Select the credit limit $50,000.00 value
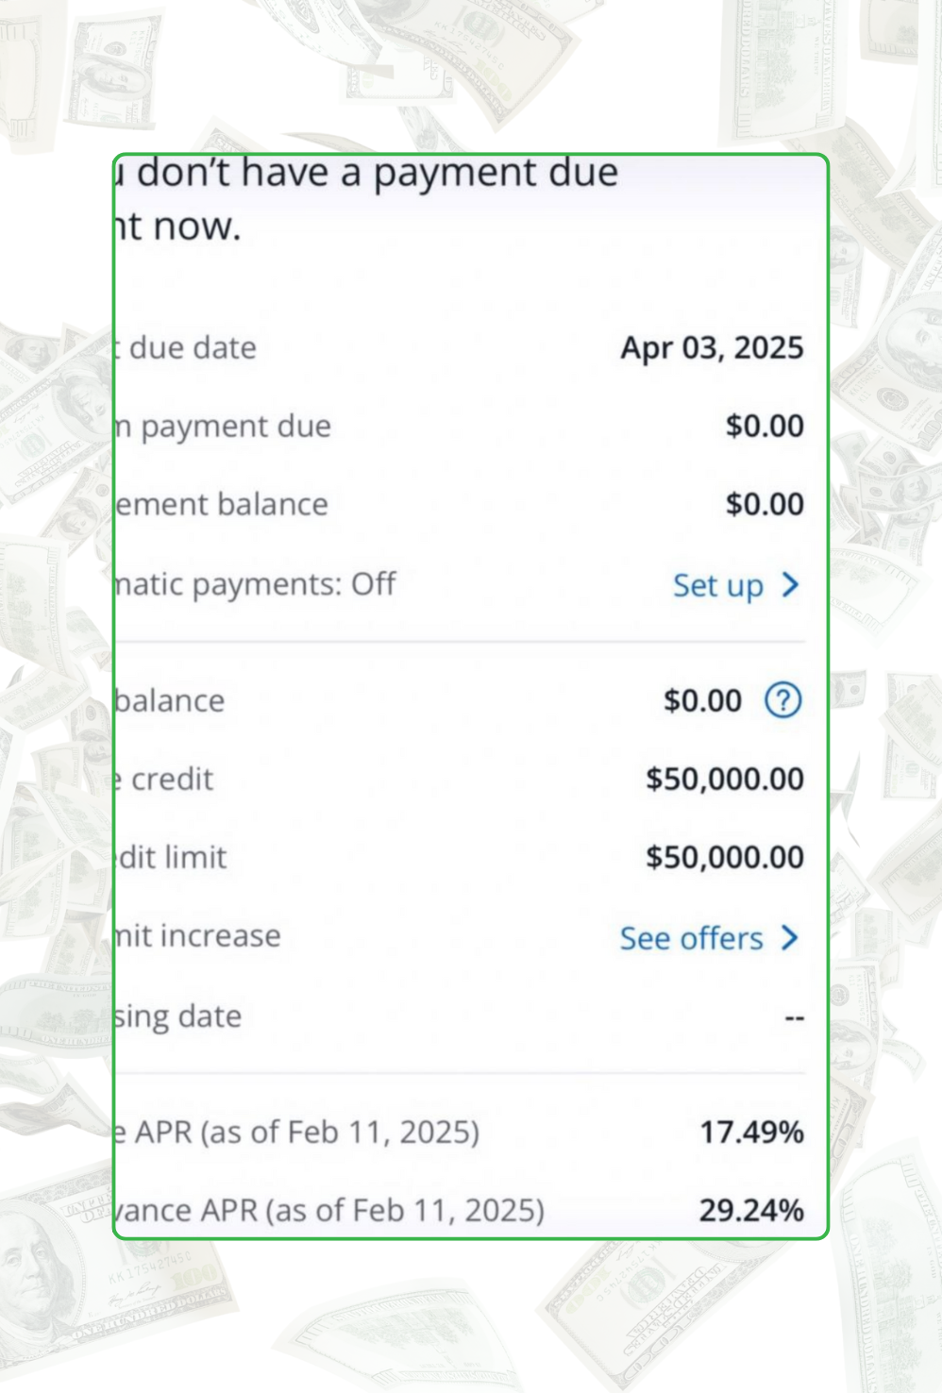 [724, 857]
